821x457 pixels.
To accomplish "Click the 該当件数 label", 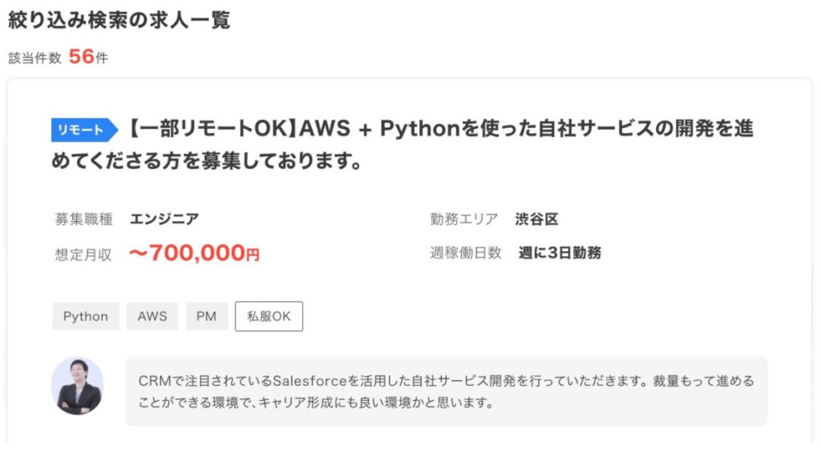I will point(35,58).
